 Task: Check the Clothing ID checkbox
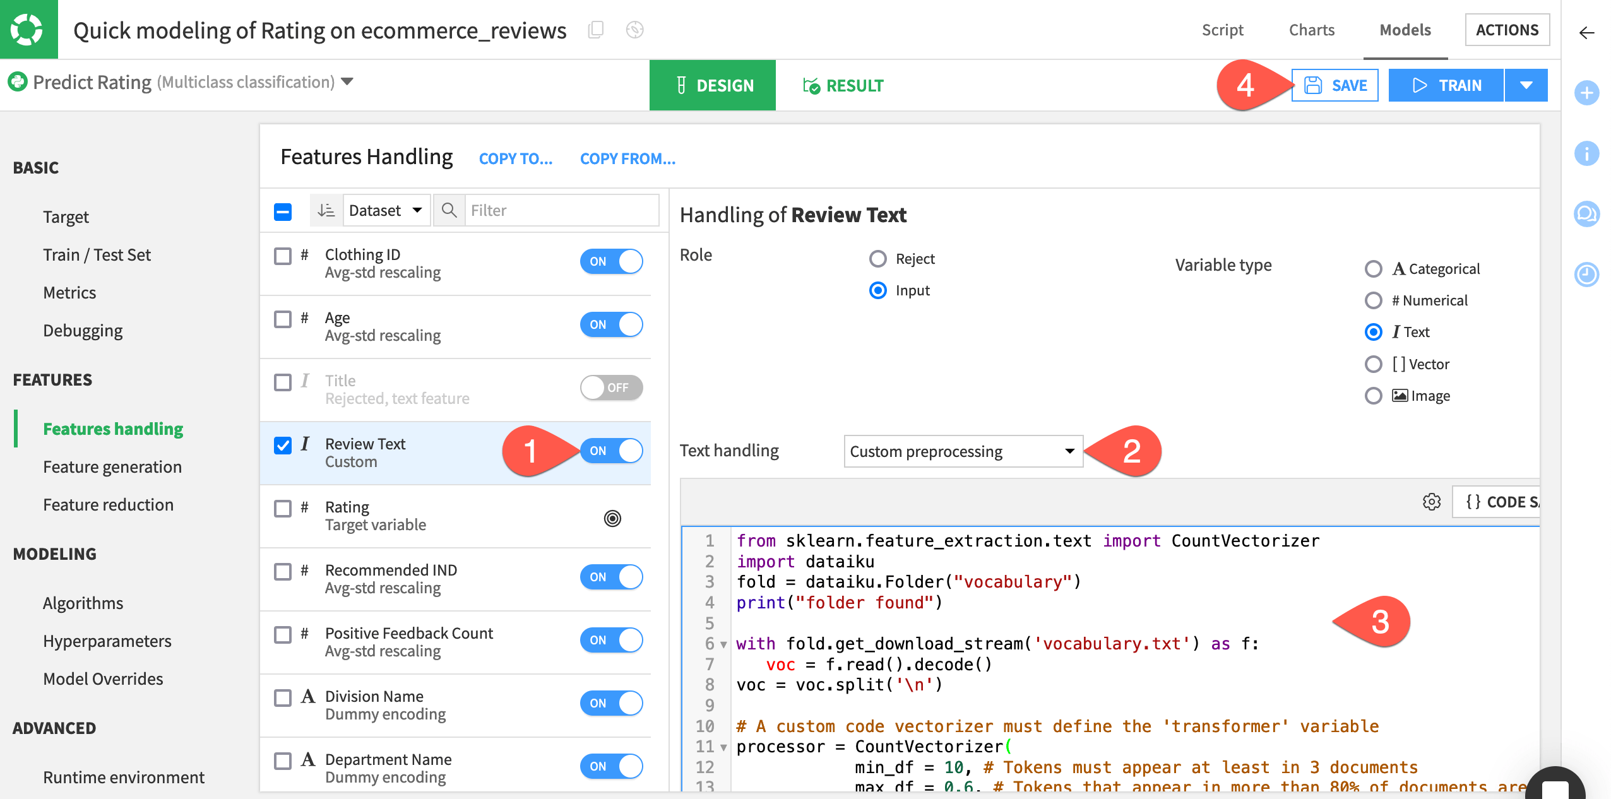click(282, 257)
